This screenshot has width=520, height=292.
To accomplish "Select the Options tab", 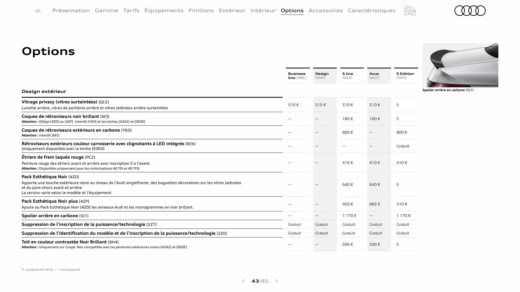I will coord(292,11).
